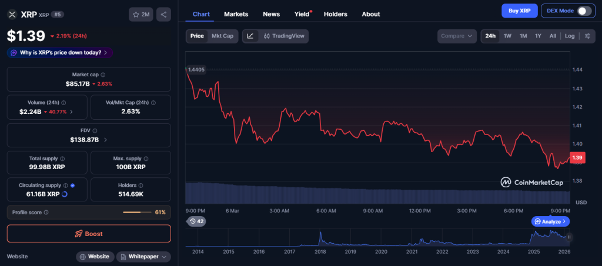Image resolution: width=602 pixels, height=266 pixels.
Task: Select the 1M time range
Action: point(523,36)
